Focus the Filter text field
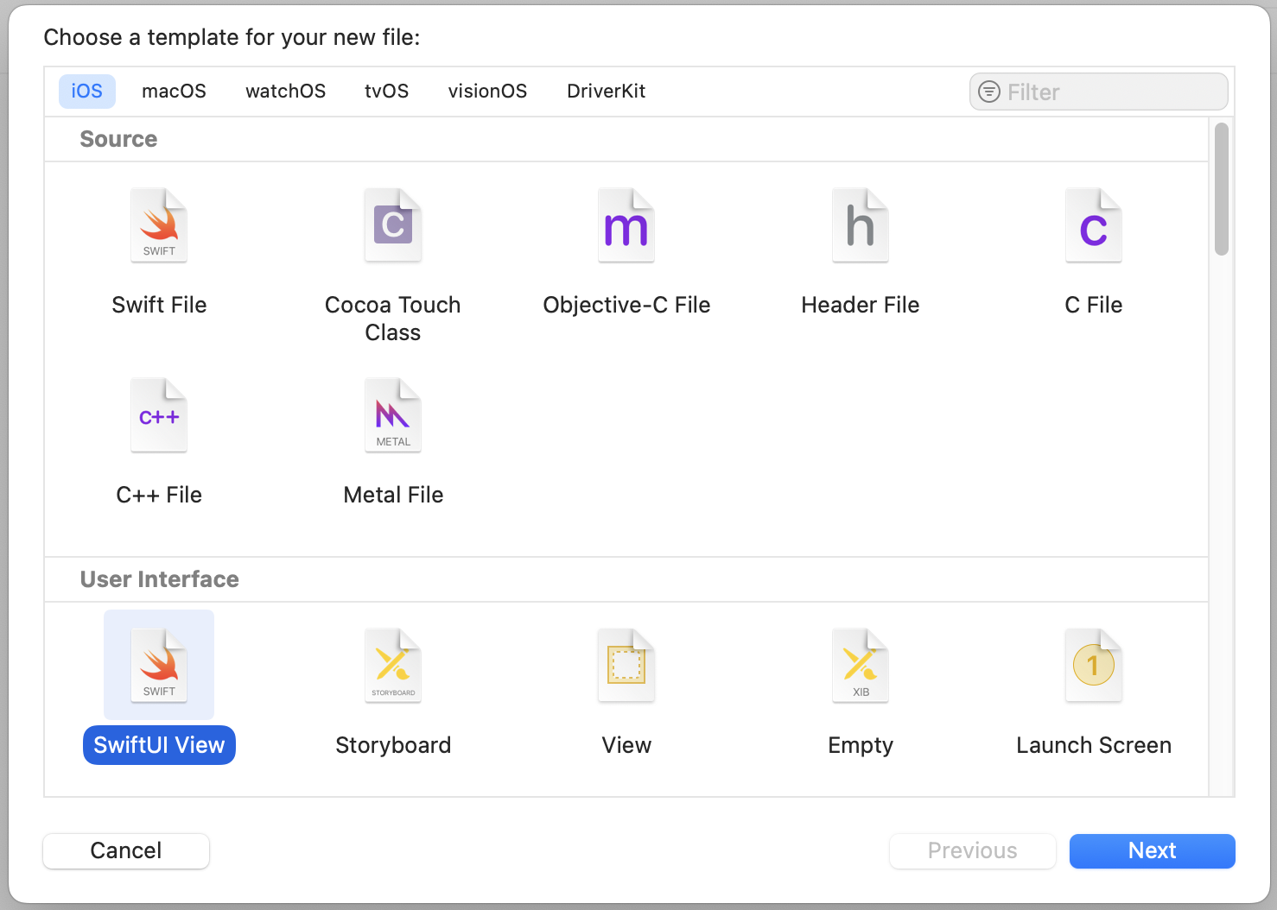Viewport: 1277px width, 910px height. pyautogui.click(x=1099, y=92)
